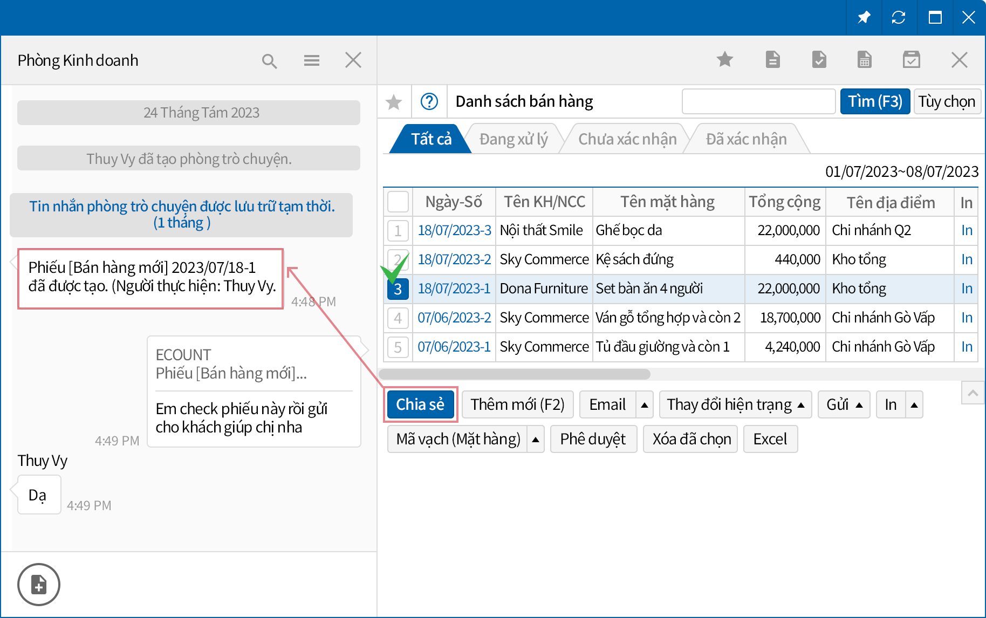Open the Chưa xác nhận tab
986x618 pixels.
coord(627,139)
